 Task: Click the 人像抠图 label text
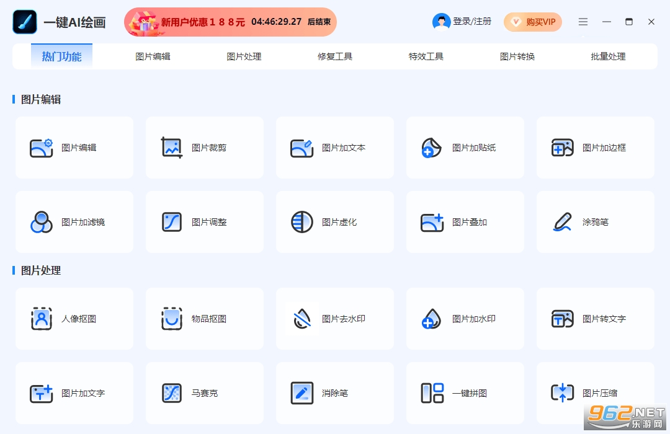pos(79,319)
